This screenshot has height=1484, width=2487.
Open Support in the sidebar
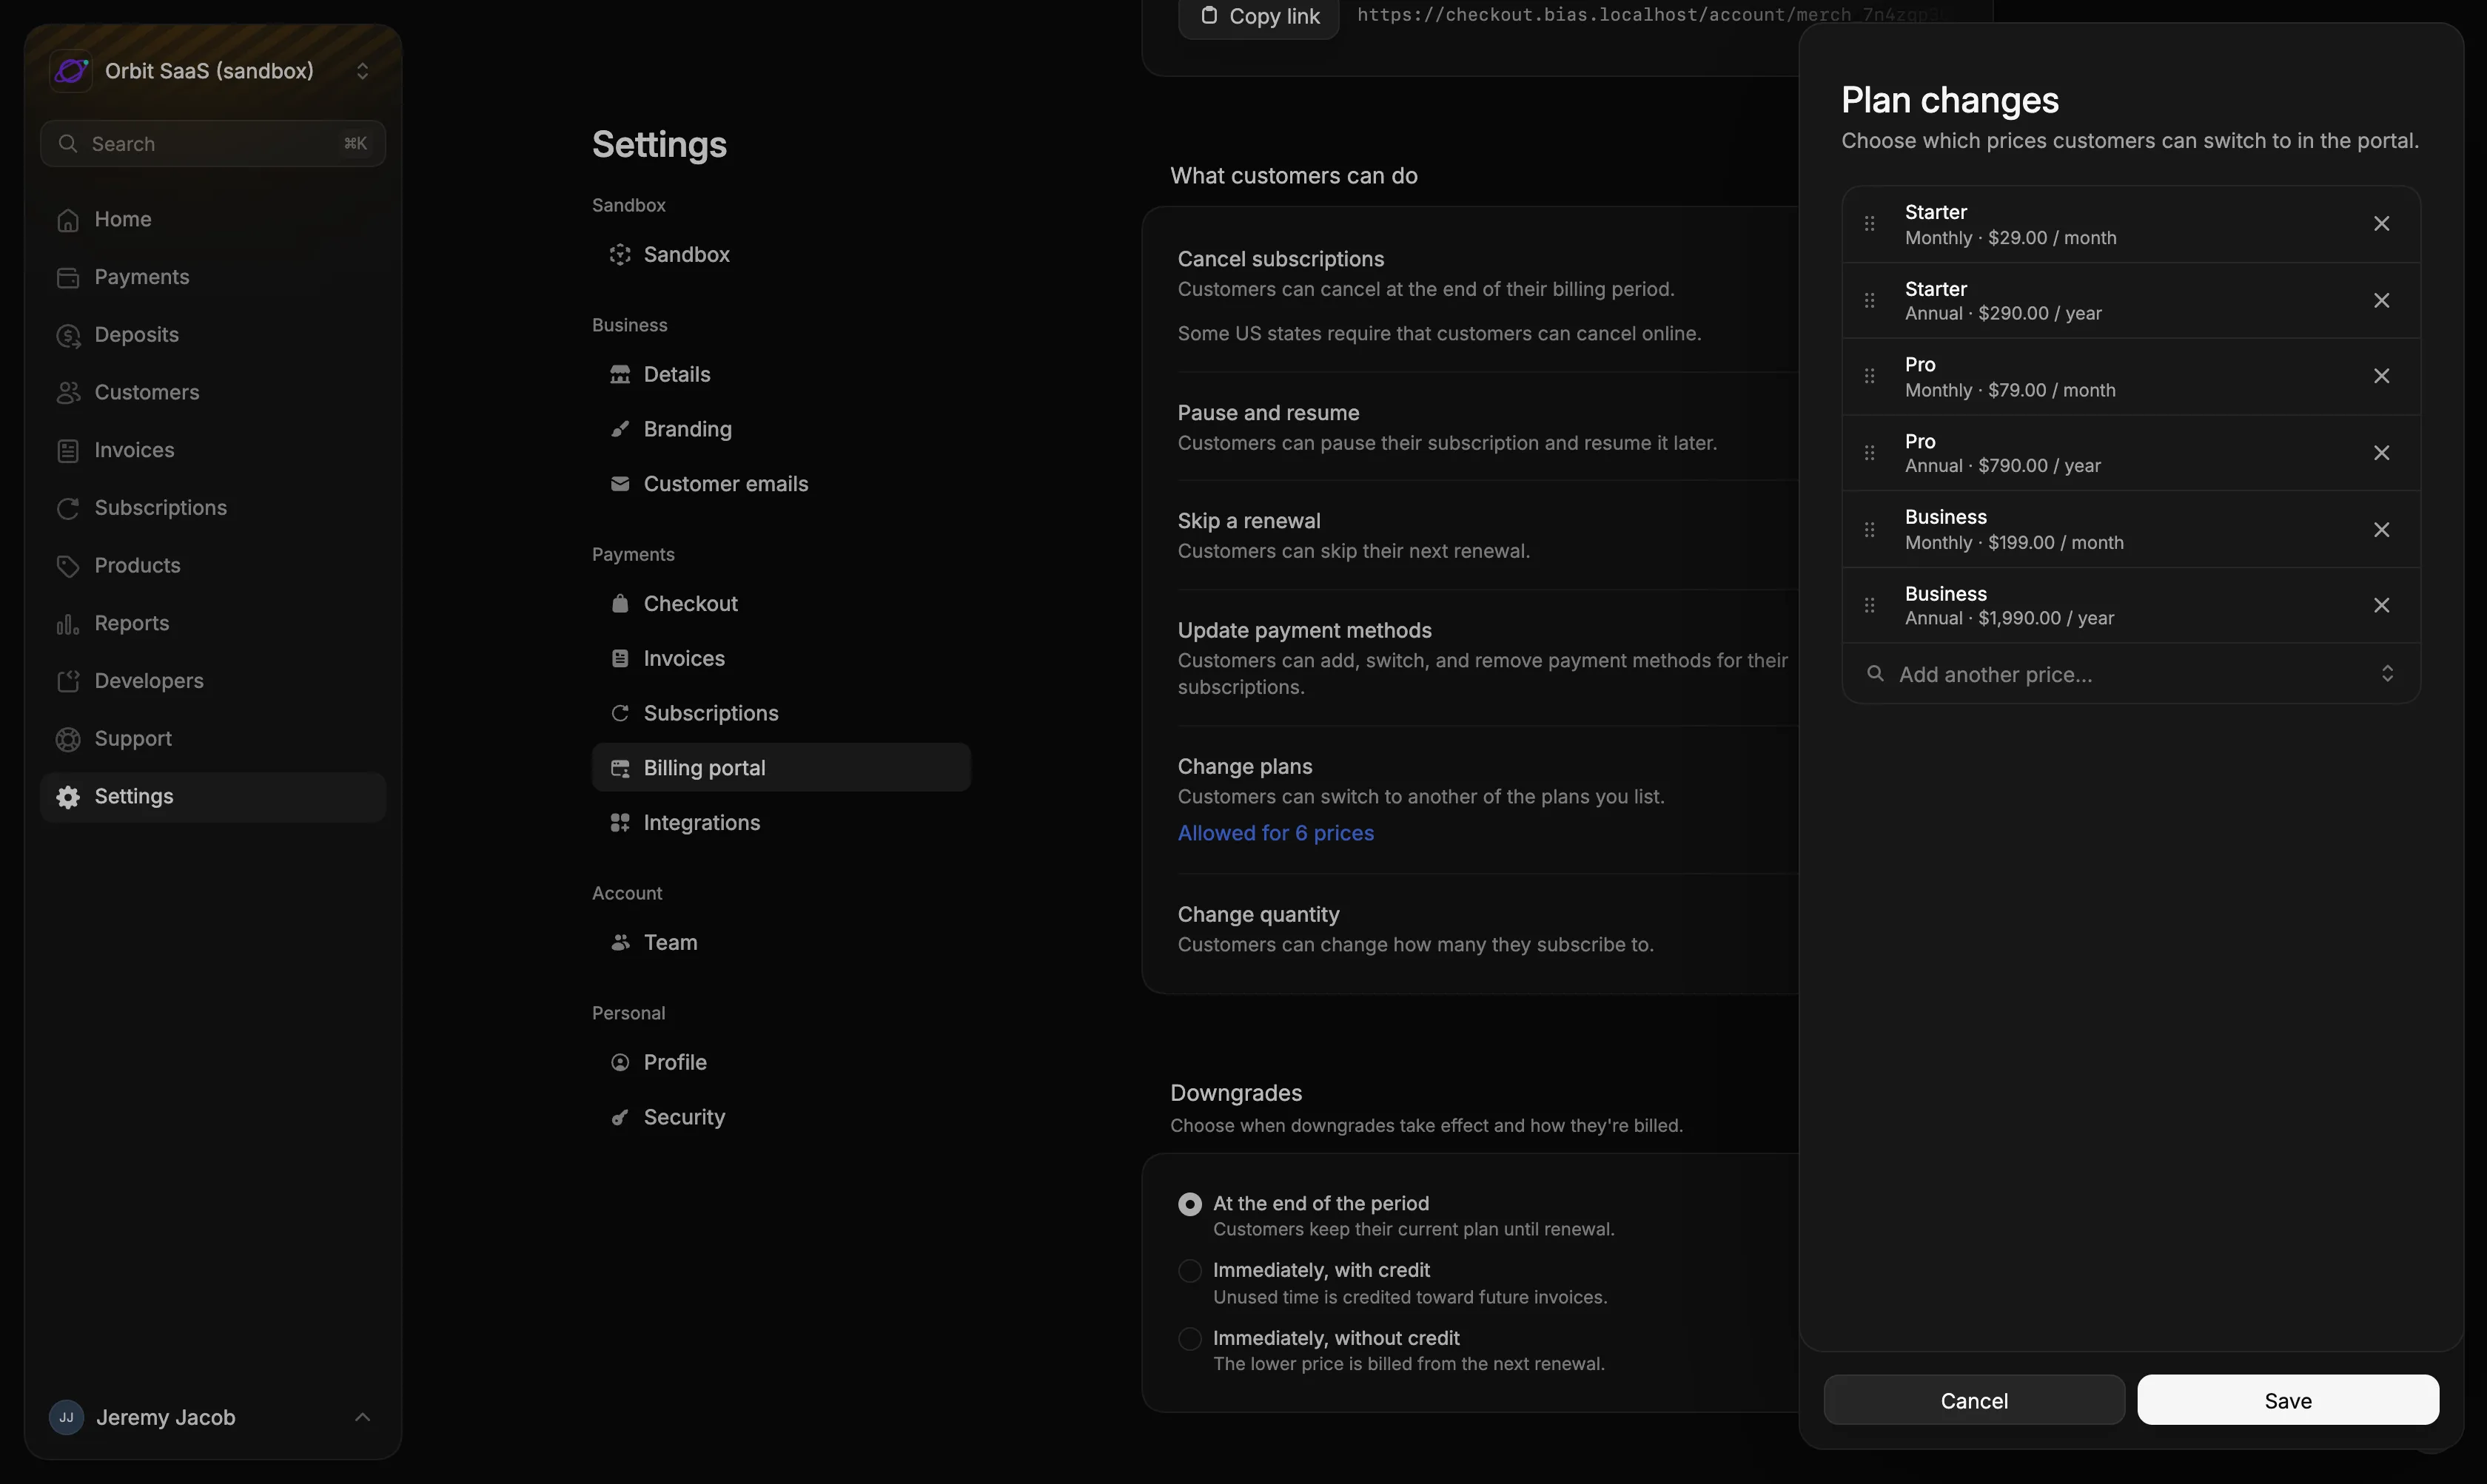point(212,739)
